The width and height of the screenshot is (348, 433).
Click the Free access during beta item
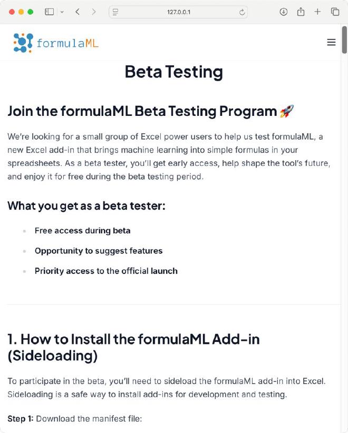point(82,231)
